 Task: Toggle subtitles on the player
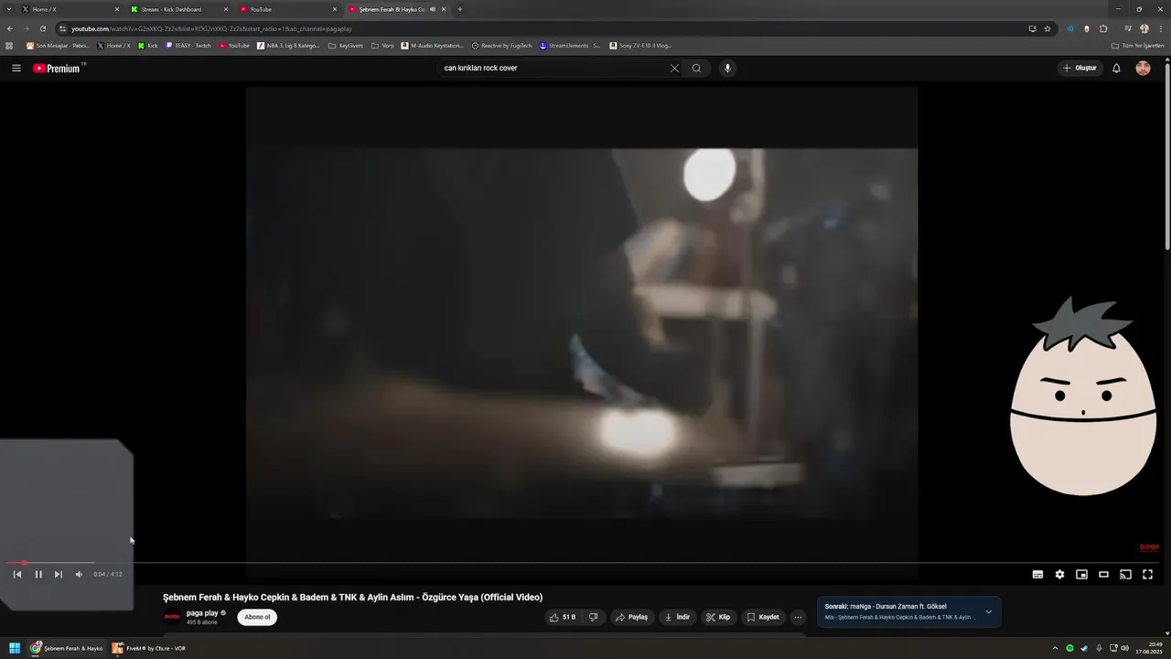(x=1037, y=574)
